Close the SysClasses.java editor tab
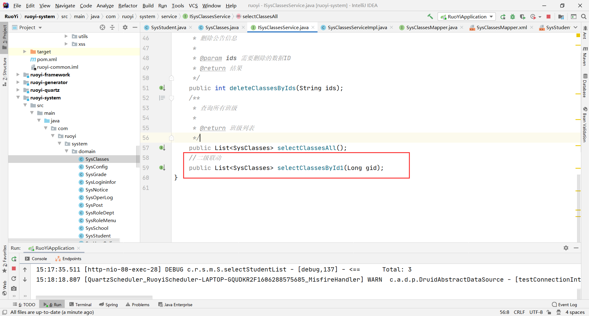This screenshot has width=589, height=316. click(x=243, y=27)
